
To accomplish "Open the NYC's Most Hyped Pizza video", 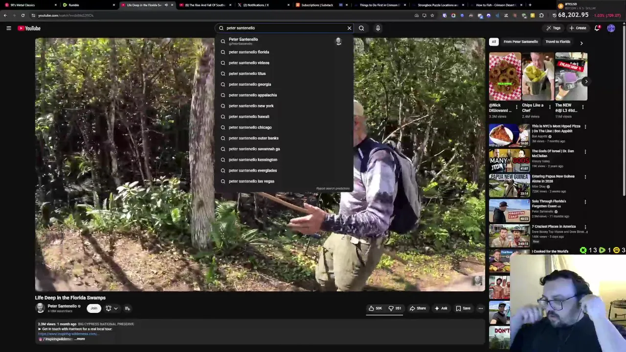I will [509, 135].
